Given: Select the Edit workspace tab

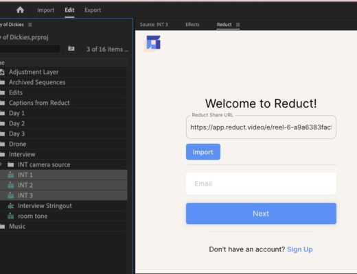Looking at the screenshot, I should [69, 10].
